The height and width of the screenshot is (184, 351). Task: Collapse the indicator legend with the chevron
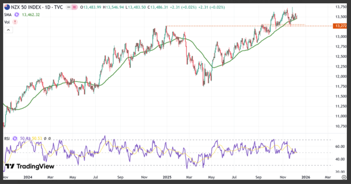tap(8, 30)
